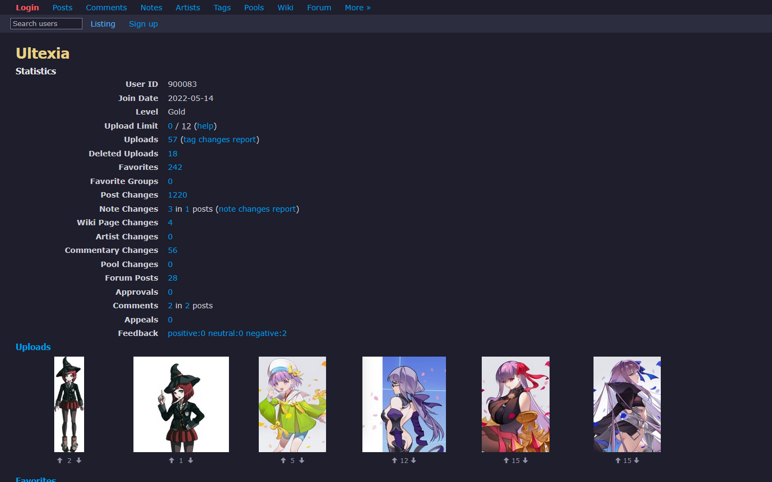Upvote the upload with score 2
This screenshot has width=772, height=482.
60,460
